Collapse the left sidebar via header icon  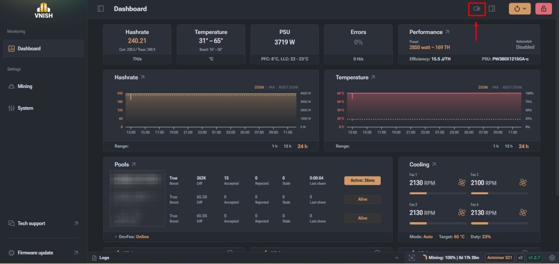(100, 9)
